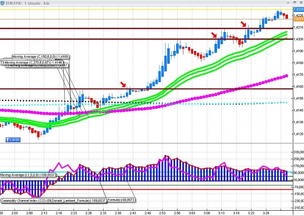Click the 170,00 CCI axis value
Screen dimensions: 304x216
click(299, 166)
